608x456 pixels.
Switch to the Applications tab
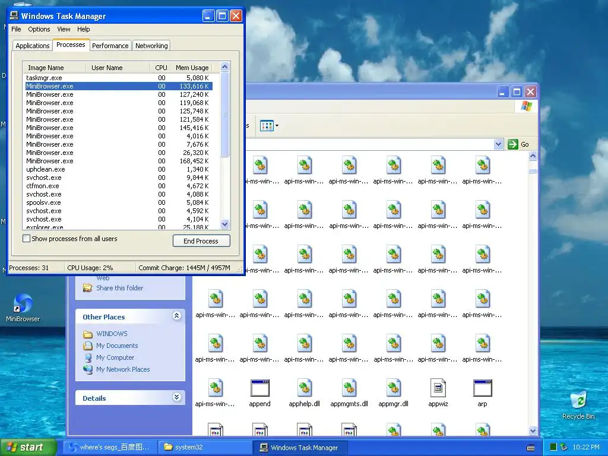click(x=33, y=46)
